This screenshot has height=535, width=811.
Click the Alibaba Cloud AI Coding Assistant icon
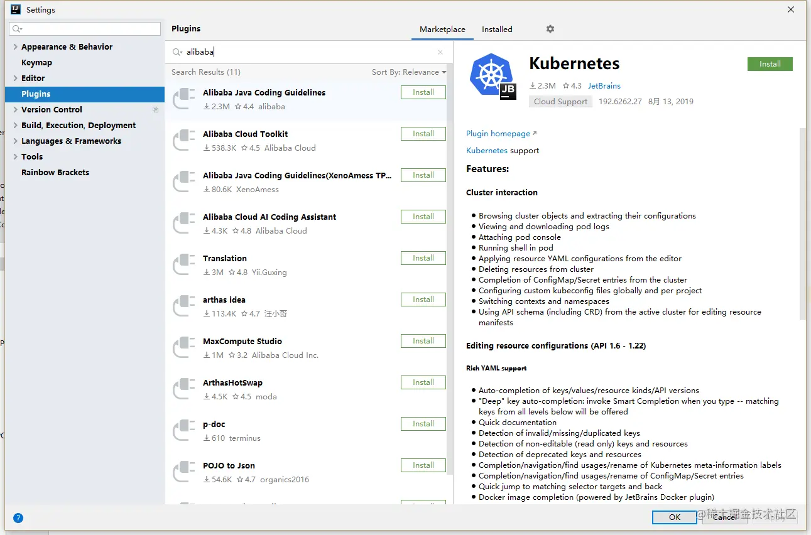184,223
